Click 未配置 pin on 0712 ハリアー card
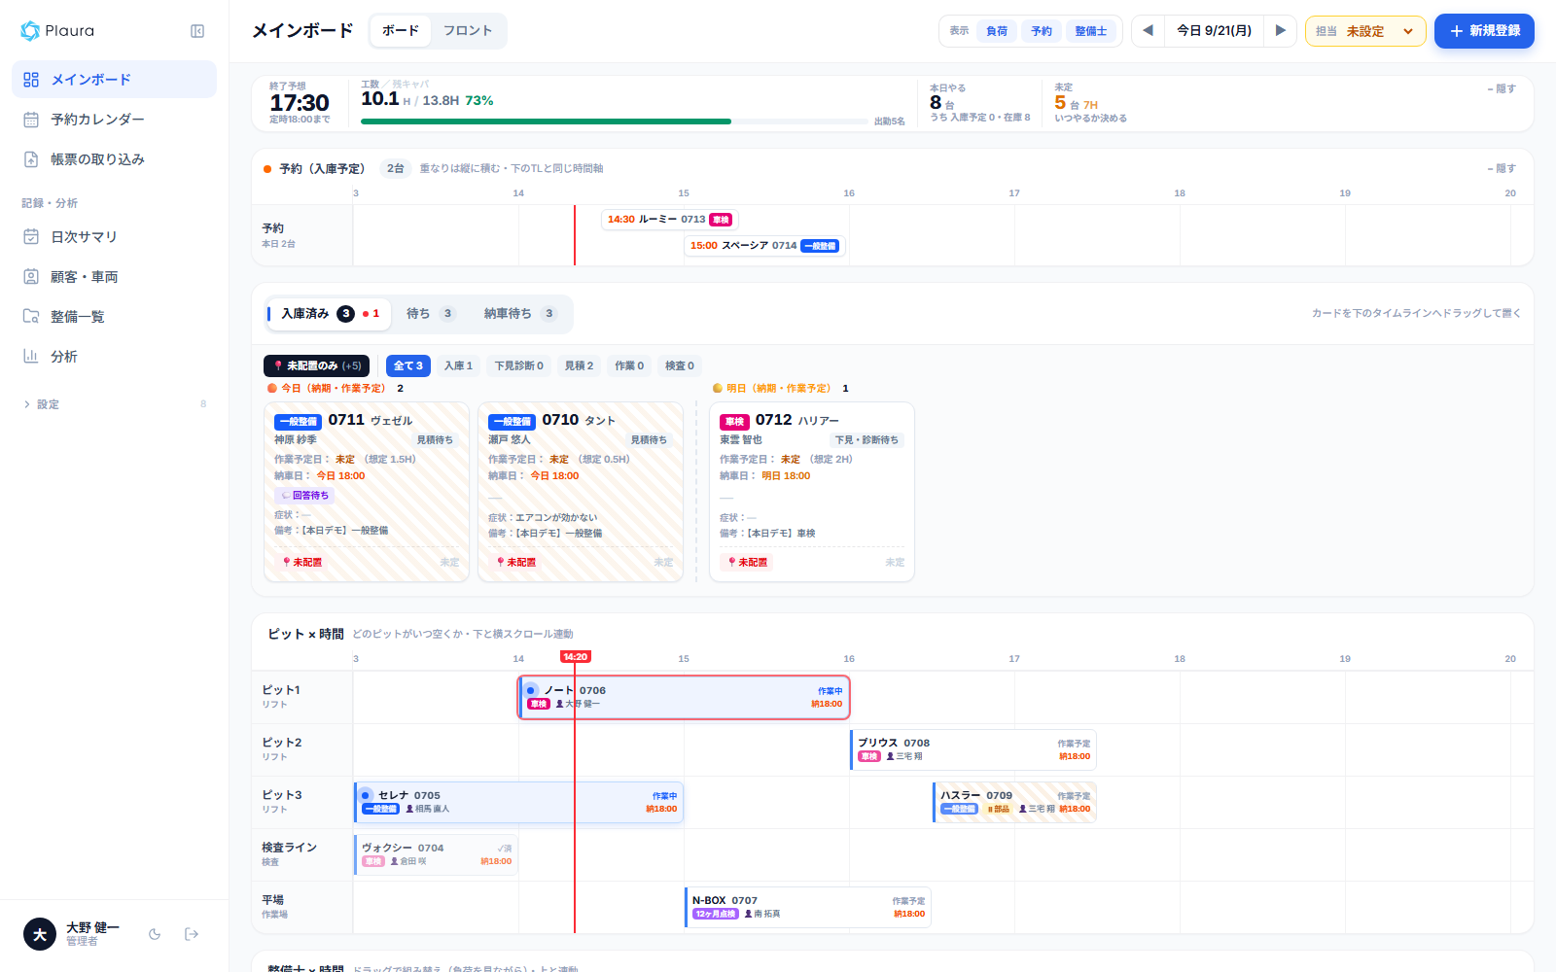Image resolution: width=1556 pixels, height=972 pixels. click(x=748, y=563)
